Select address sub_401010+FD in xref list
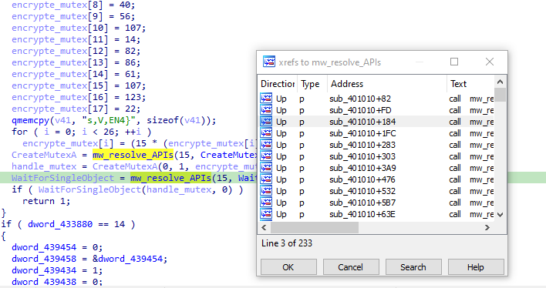Image resolution: width=546 pixels, height=288 pixels. (x=360, y=110)
